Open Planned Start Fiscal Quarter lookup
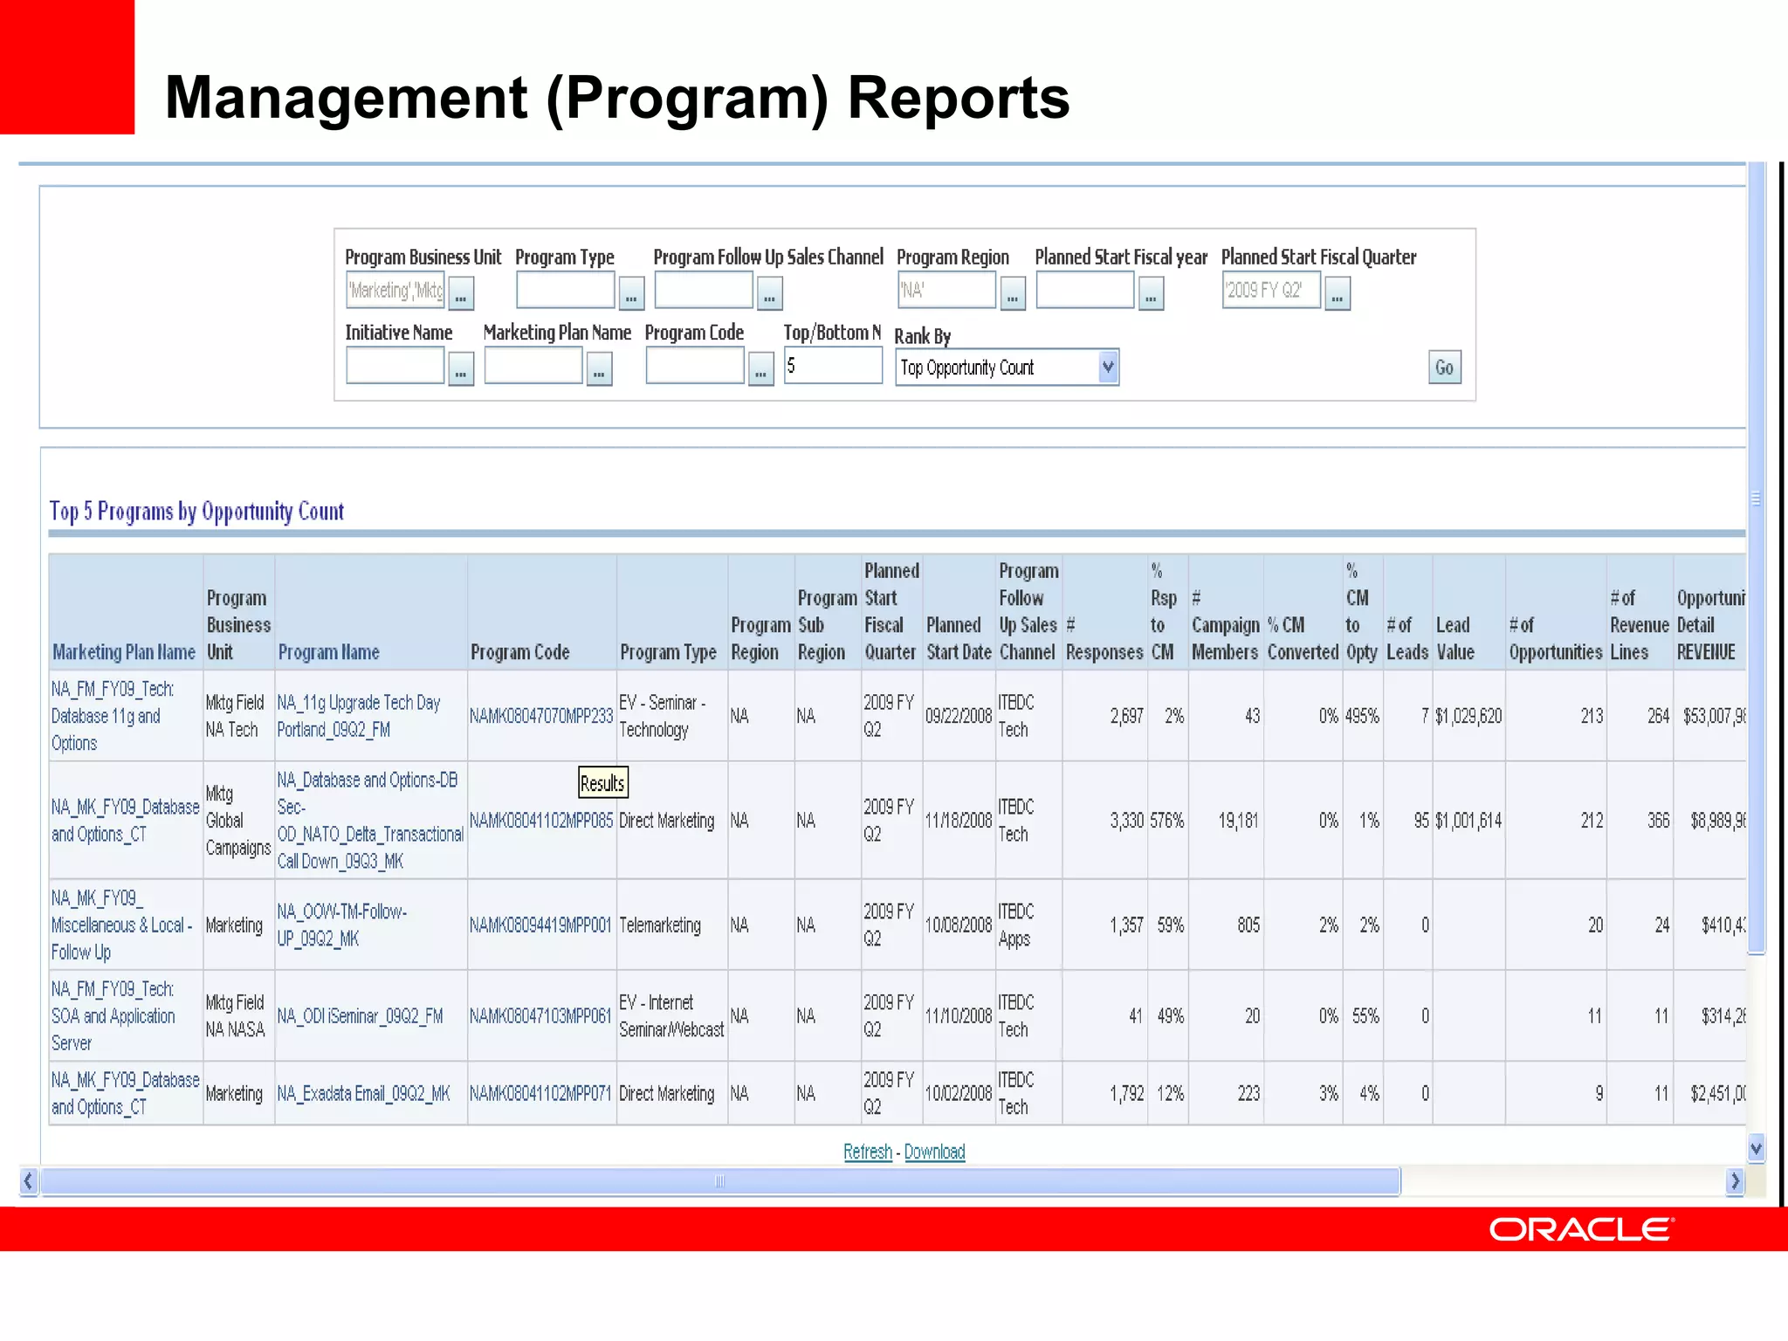This screenshot has height=1341, width=1788. (1337, 293)
